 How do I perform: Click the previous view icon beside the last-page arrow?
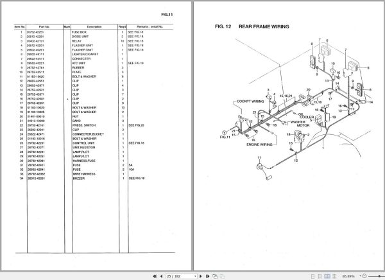[x=215, y=276]
